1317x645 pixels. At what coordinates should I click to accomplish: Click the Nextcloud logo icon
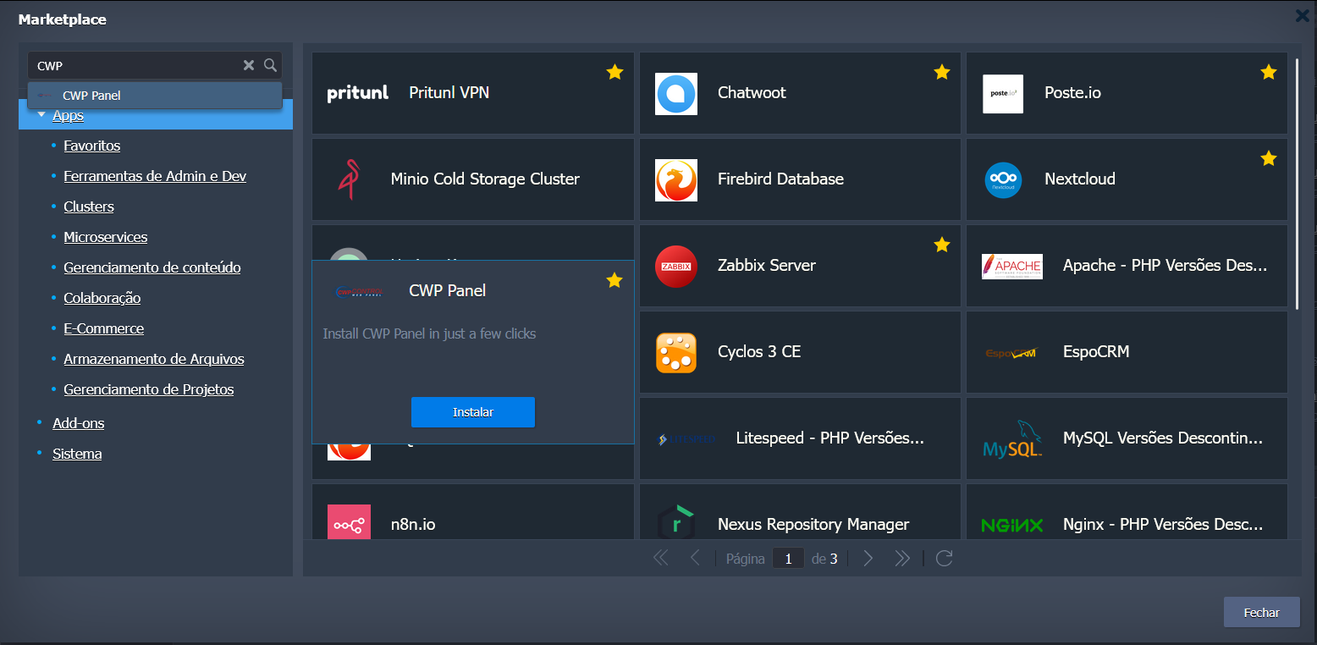[x=1003, y=179]
